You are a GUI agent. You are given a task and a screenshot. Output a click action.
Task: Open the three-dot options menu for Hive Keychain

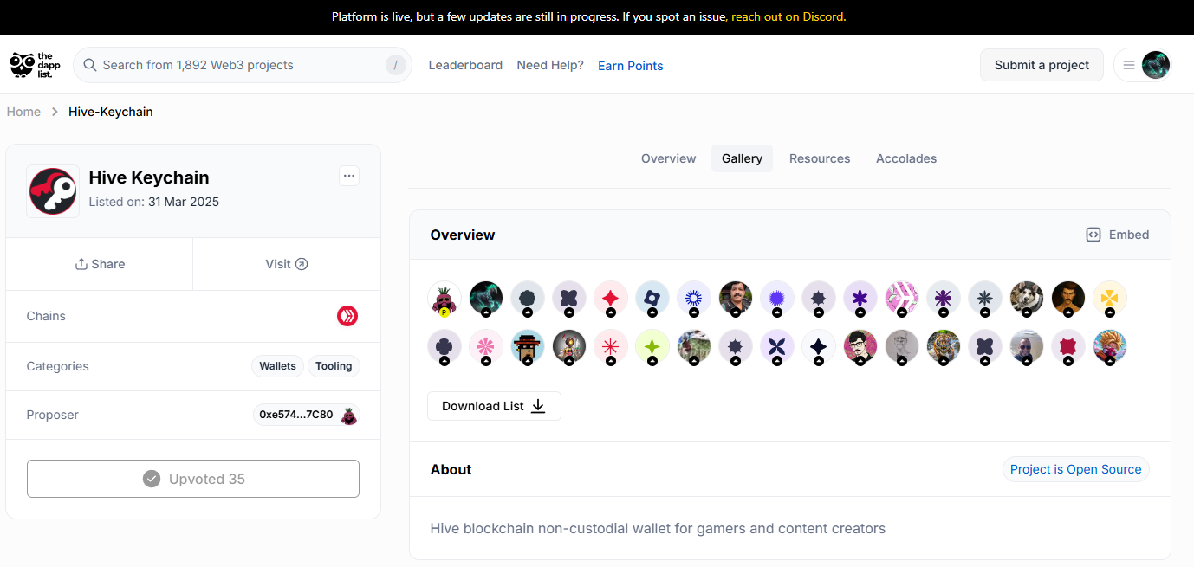click(x=349, y=176)
